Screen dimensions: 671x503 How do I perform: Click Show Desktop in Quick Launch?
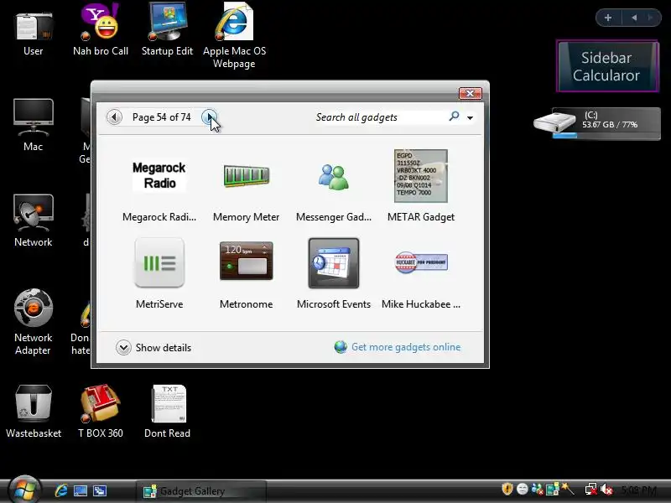(x=81, y=490)
